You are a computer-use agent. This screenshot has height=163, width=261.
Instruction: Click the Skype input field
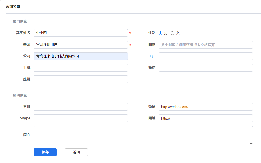click(x=81, y=118)
